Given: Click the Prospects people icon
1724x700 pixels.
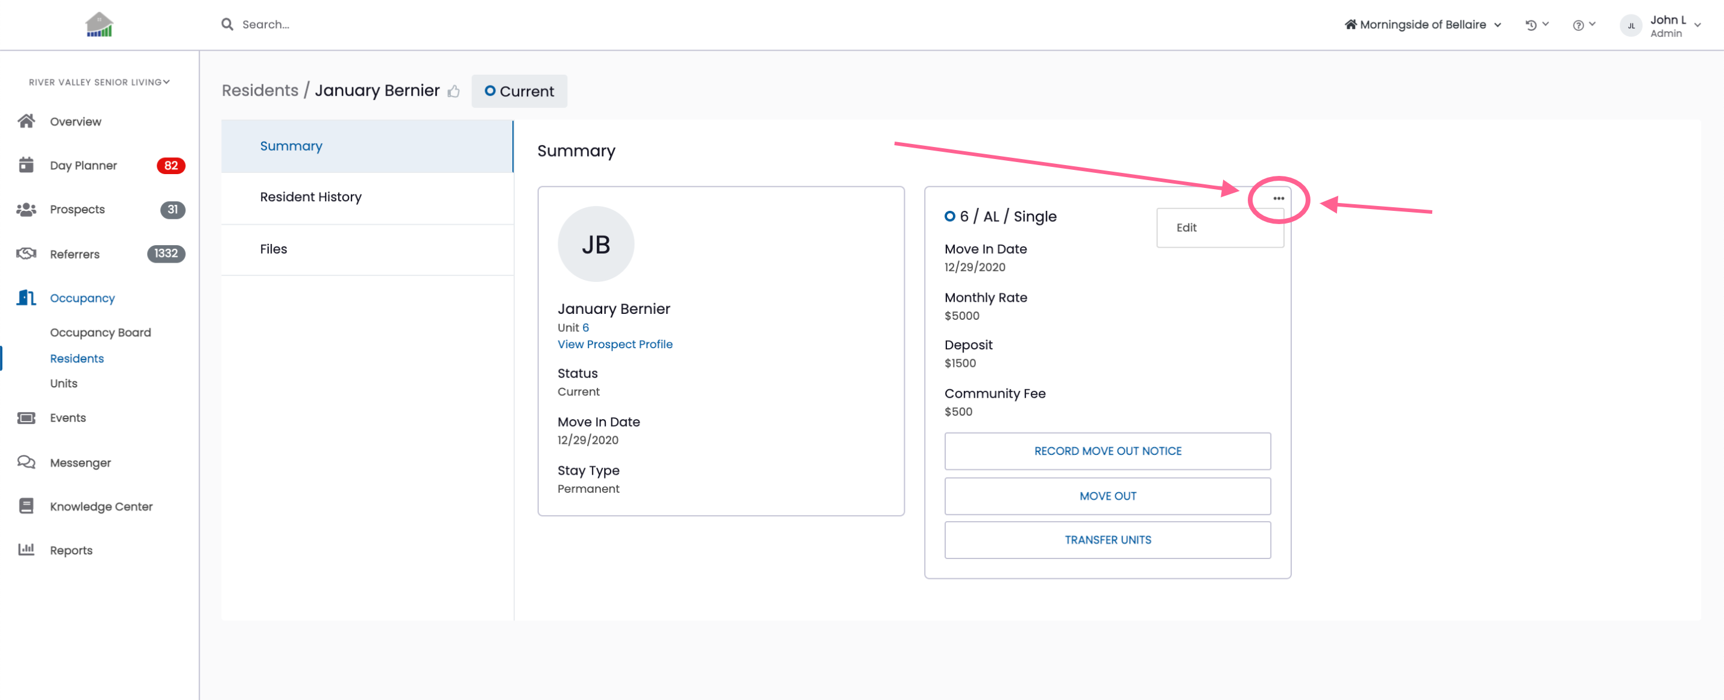Looking at the screenshot, I should click(26, 209).
